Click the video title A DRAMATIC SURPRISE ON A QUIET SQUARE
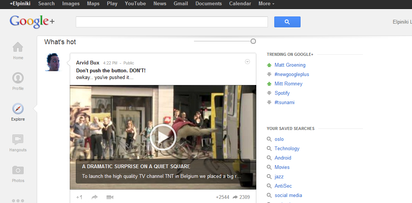The height and width of the screenshot is (203, 412). point(136,167)
